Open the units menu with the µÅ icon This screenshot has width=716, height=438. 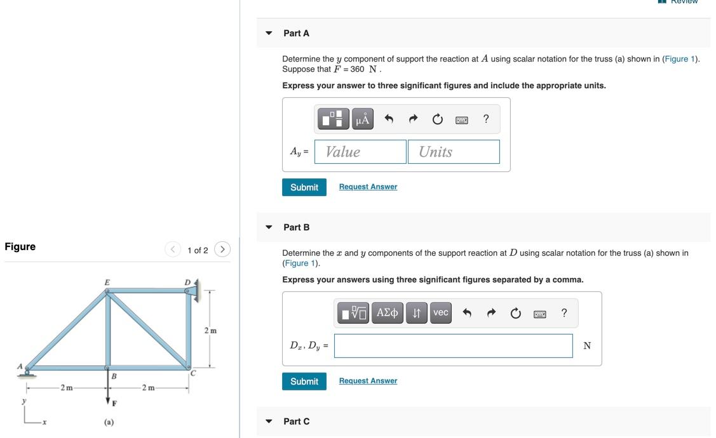[x=361, y=118]
